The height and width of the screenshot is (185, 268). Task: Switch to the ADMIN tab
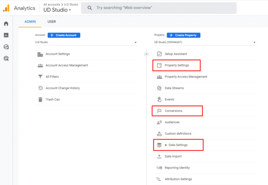(30, 22)
